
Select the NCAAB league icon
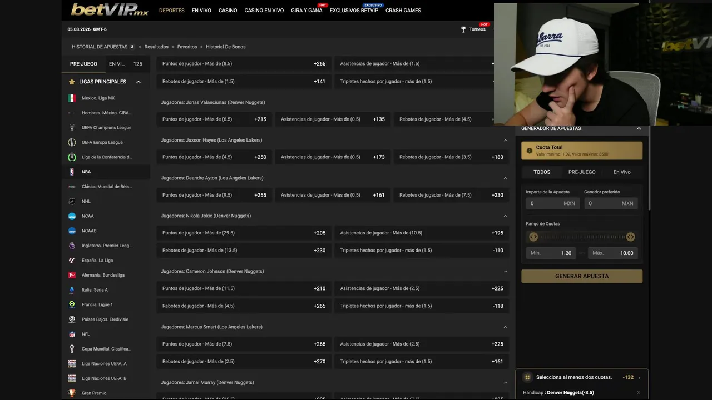[x=72, y=231]
